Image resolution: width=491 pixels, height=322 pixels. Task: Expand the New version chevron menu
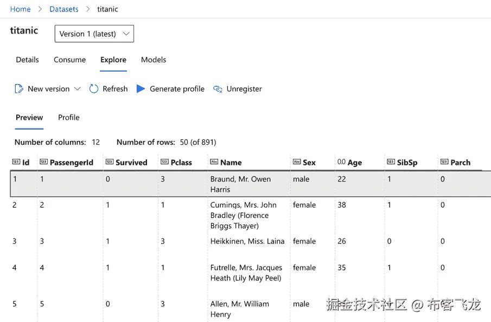[76, 88]
